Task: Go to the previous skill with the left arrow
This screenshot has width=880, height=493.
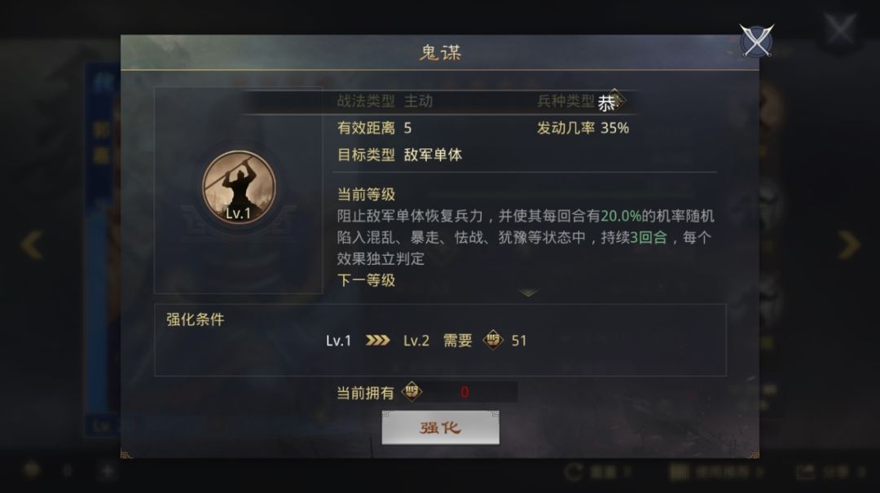Action: (32, 245)
